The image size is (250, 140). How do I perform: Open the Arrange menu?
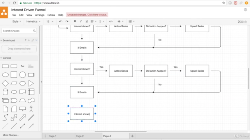(40, 15)
